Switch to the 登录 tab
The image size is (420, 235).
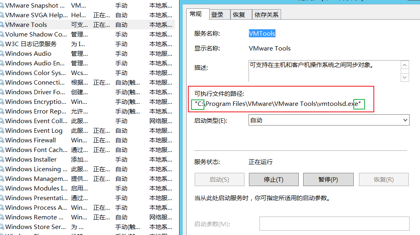click(217, 14)
